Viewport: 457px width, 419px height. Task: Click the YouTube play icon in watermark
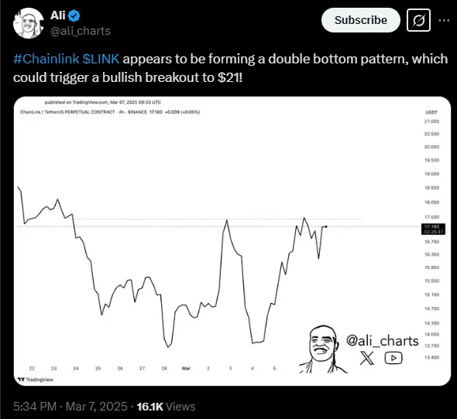click(x=393, y=358)
